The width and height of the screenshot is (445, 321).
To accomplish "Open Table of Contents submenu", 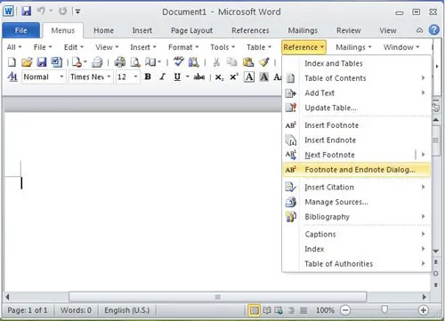I will (x=356, y=78).
